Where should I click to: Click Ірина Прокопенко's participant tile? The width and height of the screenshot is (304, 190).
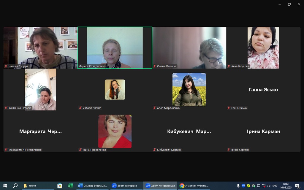point(115,131)
